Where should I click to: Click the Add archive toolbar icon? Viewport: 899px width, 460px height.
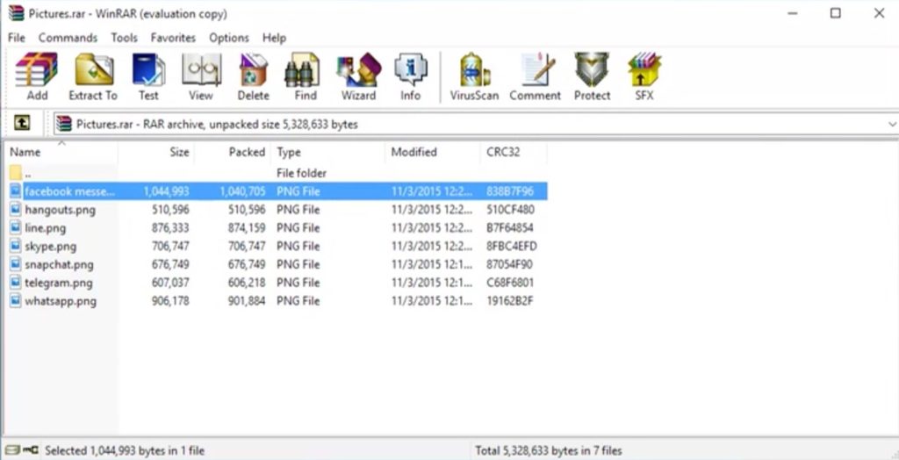click(37, 75)
